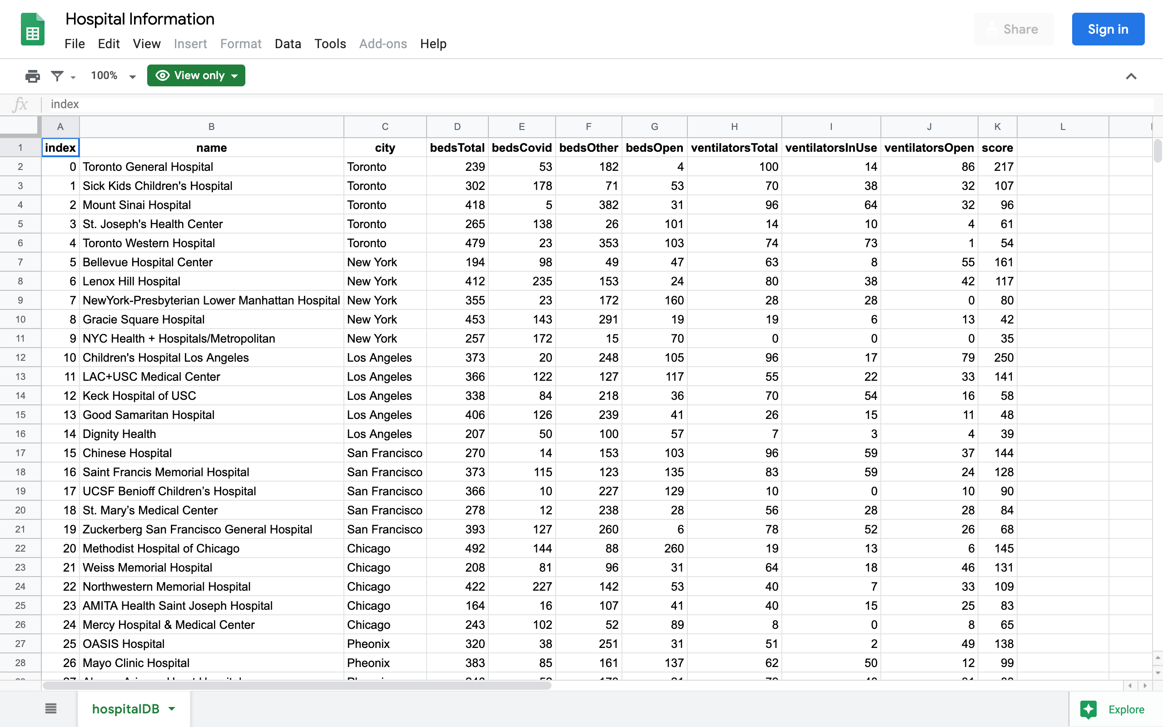Image resolution: width=1163 pixels, height=727 pixels.
Task: Open the hospitalDB tab dropdown arrow
Action: tap(172, 709)
